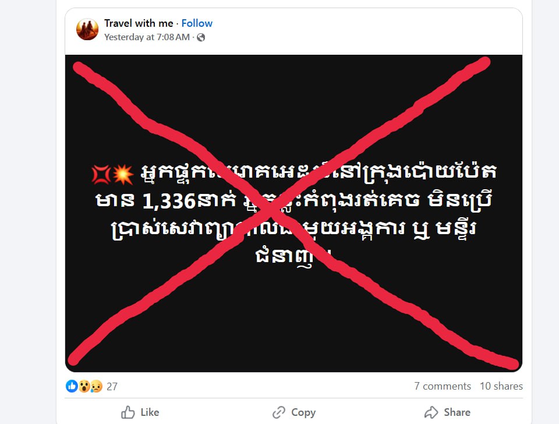Click the Share arrow icon
The height and width of the screenshot is (424, 559).
pos(431,412)
